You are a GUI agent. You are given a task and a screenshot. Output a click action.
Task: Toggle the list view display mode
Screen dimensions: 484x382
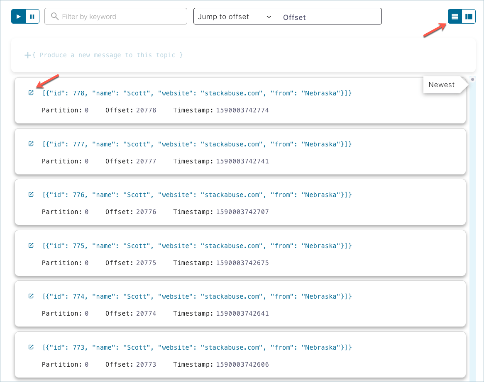[455, 16]
